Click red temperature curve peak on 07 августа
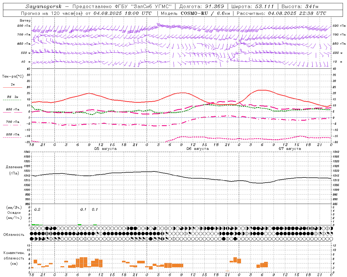This screenshot has height=277, width=347. (262, 90)
